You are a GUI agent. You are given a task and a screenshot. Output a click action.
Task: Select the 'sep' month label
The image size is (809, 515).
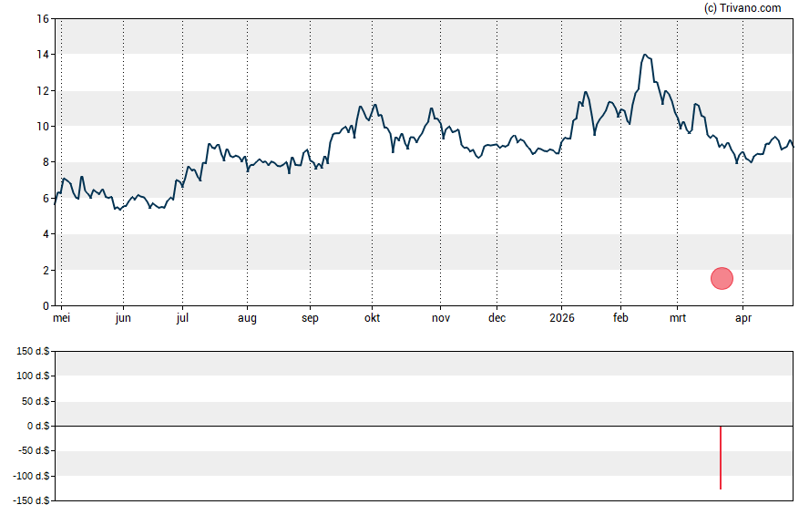tap(310, 319)
